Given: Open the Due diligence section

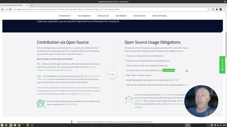Looking at the screenshot, I should click(121, 16).
